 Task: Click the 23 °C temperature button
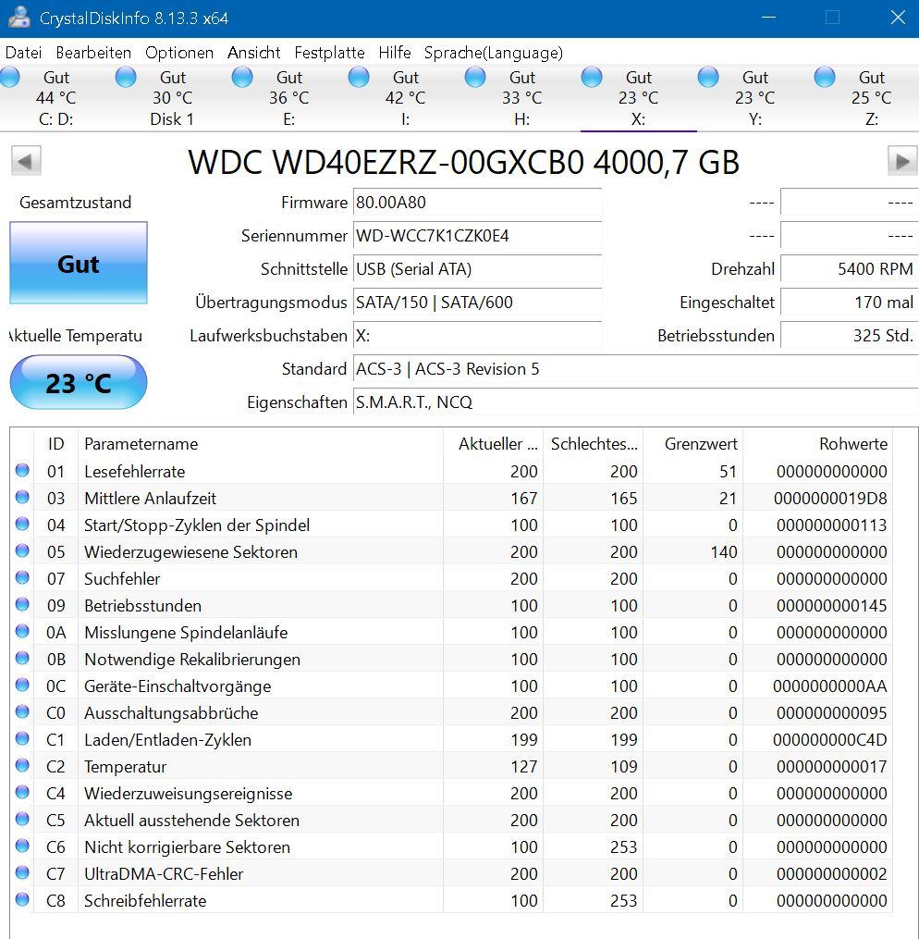coord(79,383)
